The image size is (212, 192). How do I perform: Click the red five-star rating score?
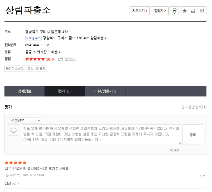click(x=35, y=59)
